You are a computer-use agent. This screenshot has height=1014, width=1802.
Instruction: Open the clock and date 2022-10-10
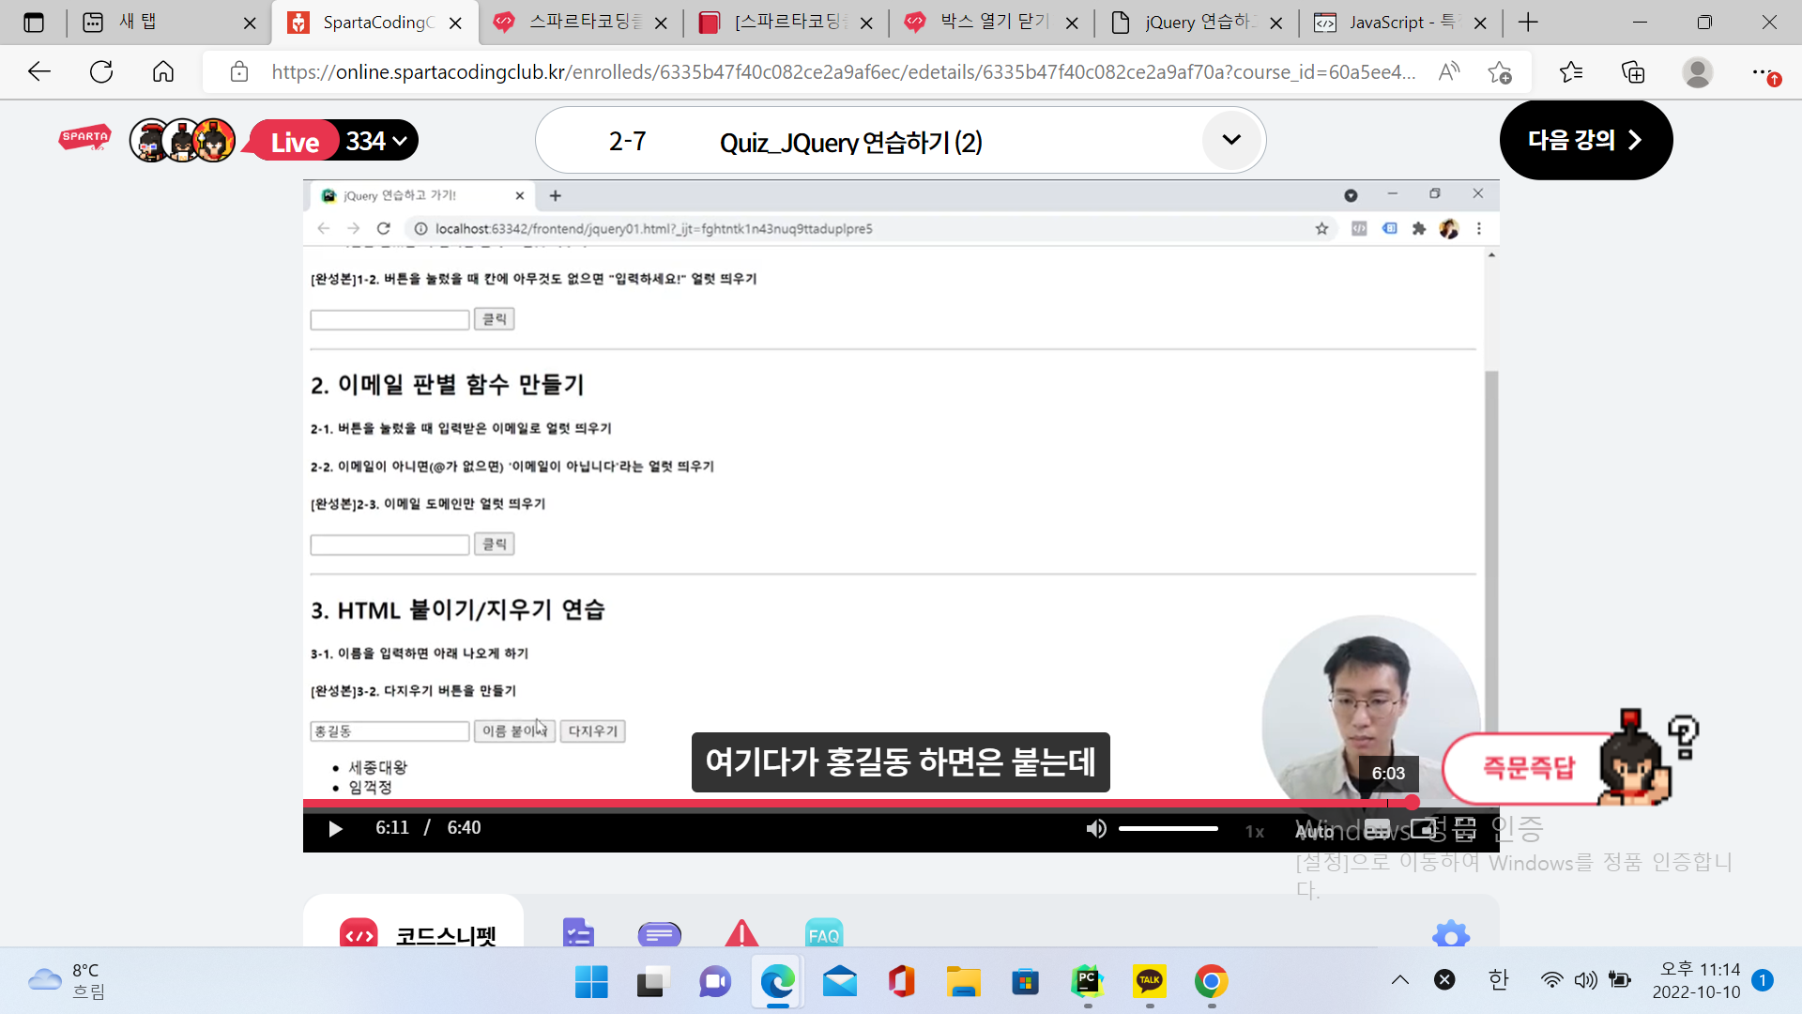pyautogui.click(x=1697, y=980)
